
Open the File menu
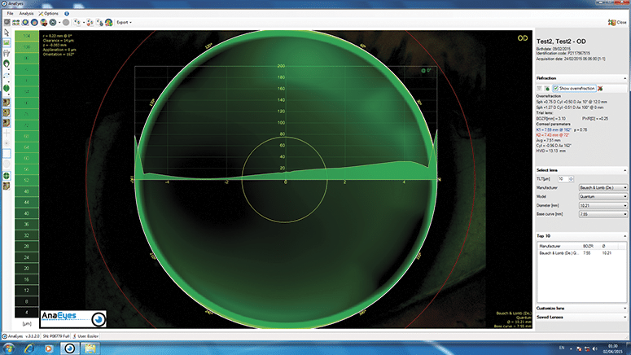tap(7, 14)
